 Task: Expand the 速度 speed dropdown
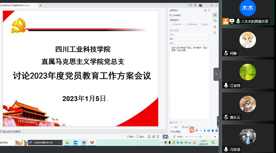[x=208, y=43]
